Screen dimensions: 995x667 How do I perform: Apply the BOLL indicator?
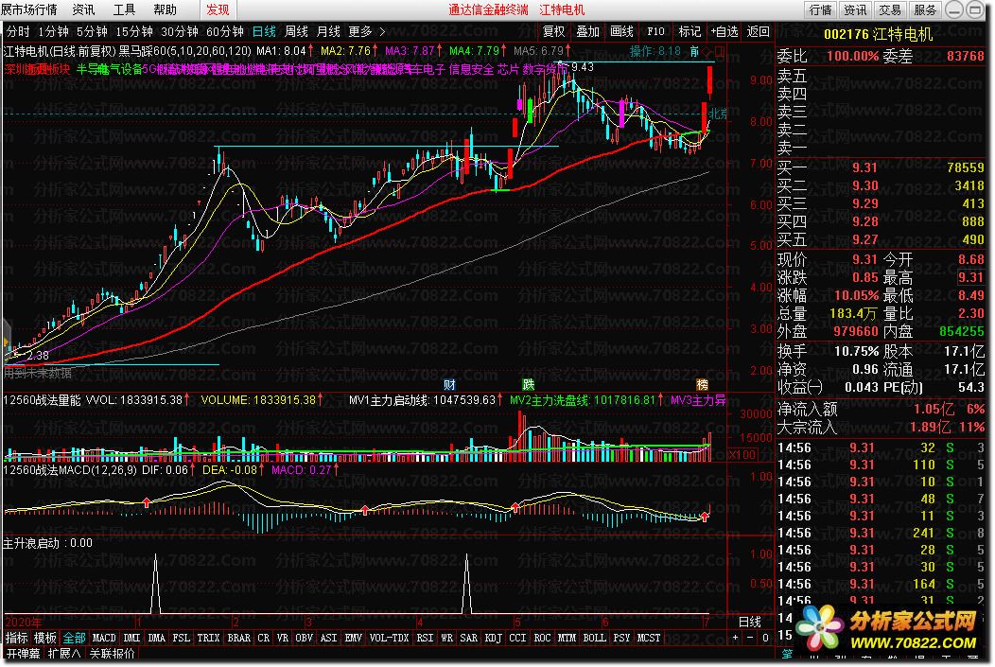coord(594,638)
